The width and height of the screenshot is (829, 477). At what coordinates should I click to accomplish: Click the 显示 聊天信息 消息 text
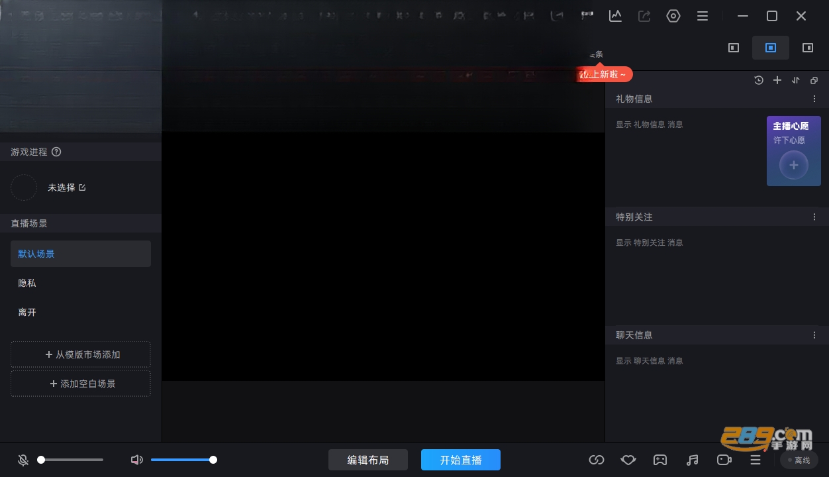click(650, 361)
